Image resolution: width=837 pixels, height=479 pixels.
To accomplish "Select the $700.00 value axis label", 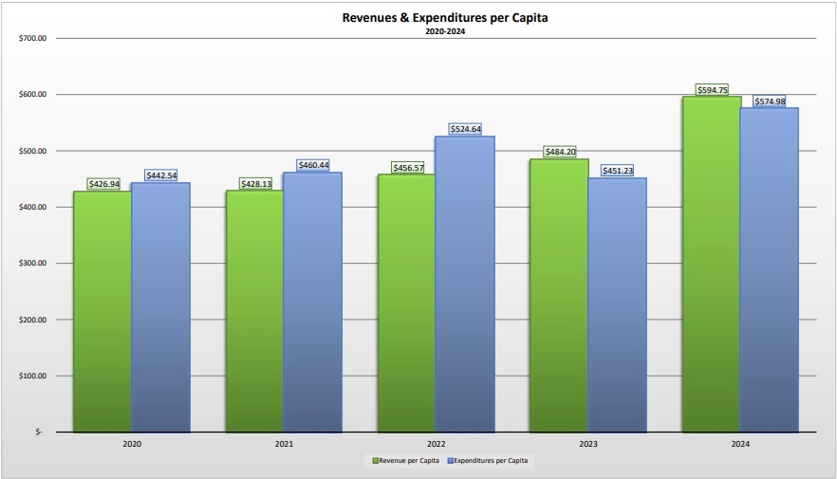I will point(32,39).
